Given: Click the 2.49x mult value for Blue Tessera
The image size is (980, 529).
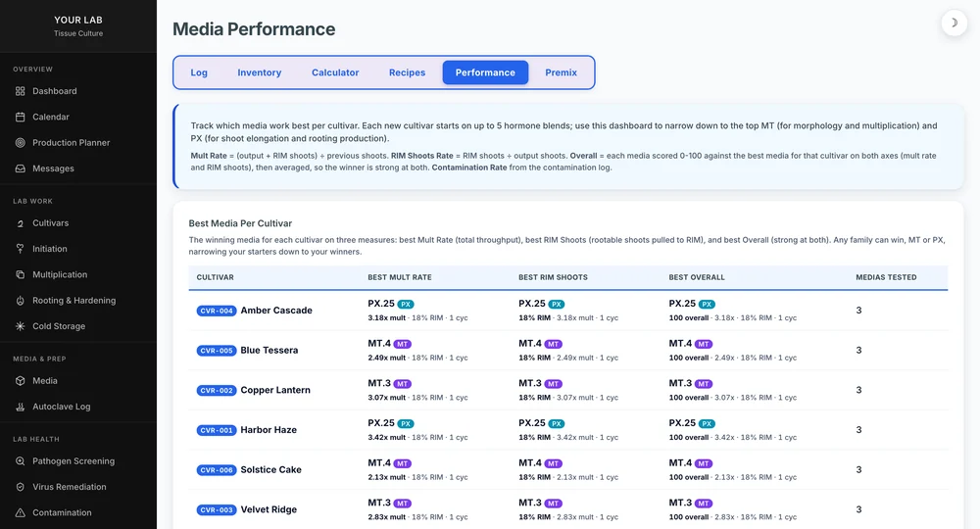Looking at the screenshot, I should click(387, 358).
